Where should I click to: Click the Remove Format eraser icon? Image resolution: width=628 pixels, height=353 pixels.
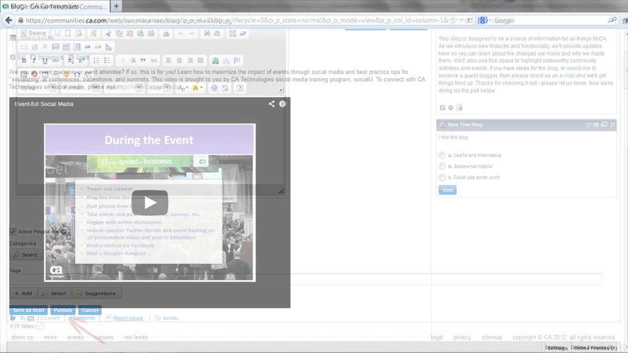[x=243, y=33]
